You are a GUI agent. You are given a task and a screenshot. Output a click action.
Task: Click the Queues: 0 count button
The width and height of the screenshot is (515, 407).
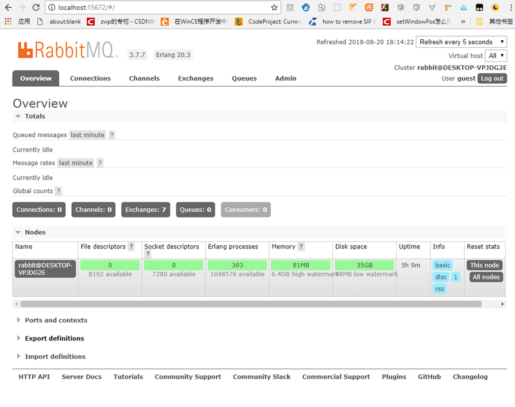click(195, 210)
